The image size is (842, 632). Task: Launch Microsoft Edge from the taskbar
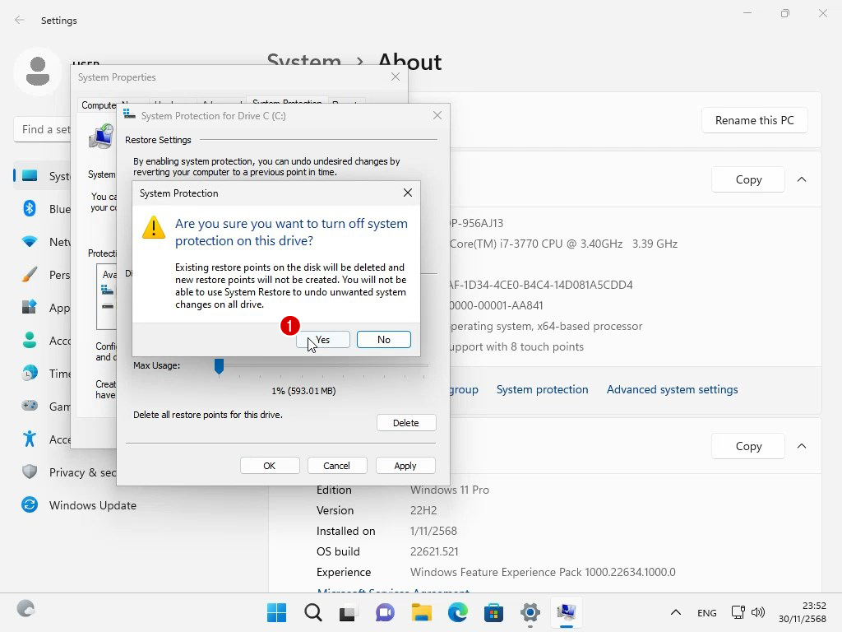pos(457,612)
